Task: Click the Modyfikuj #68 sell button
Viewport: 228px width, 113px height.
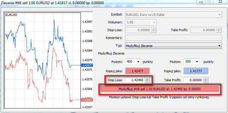Action: coord(160,89)
